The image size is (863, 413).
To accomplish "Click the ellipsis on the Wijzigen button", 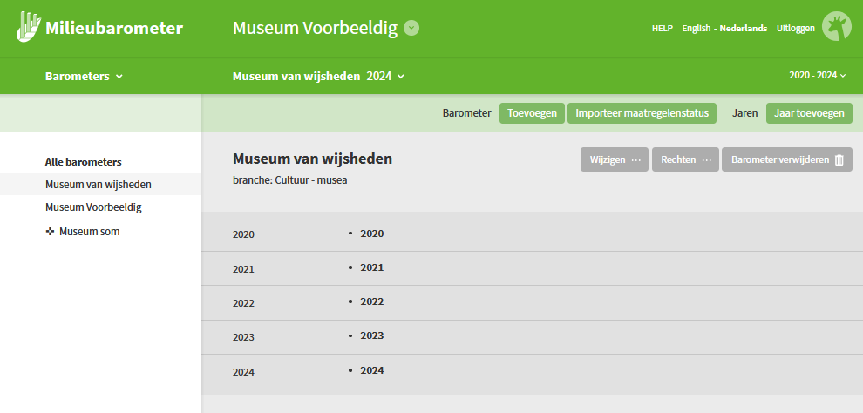I will click(x=636, y=160).
